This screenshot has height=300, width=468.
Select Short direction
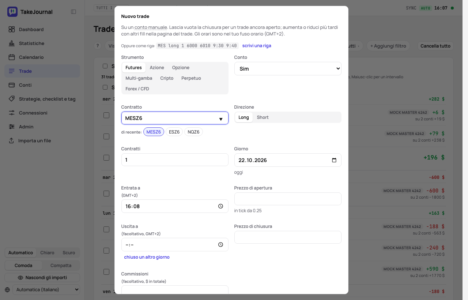tap(263, 117)
